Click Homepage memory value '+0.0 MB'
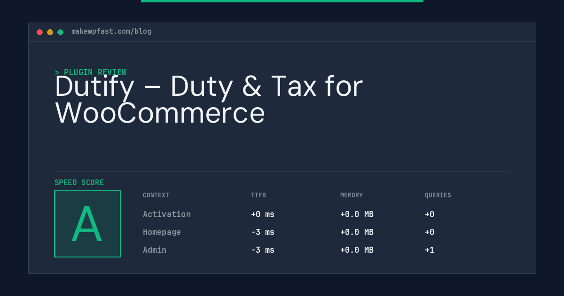The width and height of the screenshot is (564, 296). 357,232
